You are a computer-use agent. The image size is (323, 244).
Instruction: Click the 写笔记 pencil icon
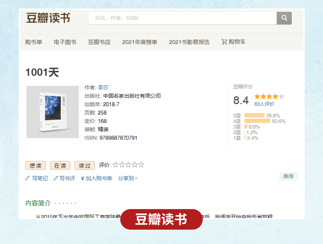coord(27,178)
